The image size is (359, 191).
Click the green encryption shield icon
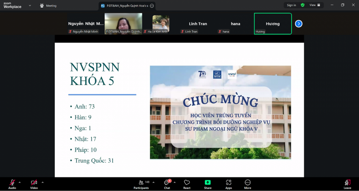coord(303,5)
